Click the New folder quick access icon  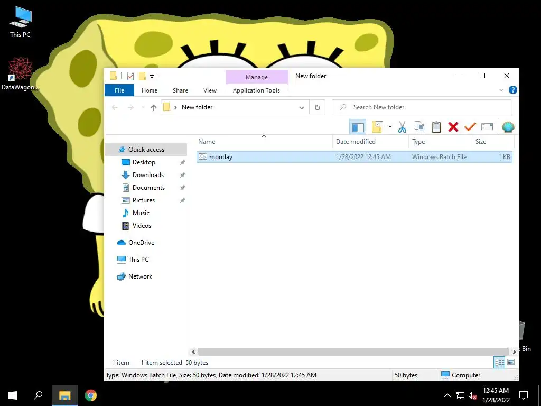point(142,76)
